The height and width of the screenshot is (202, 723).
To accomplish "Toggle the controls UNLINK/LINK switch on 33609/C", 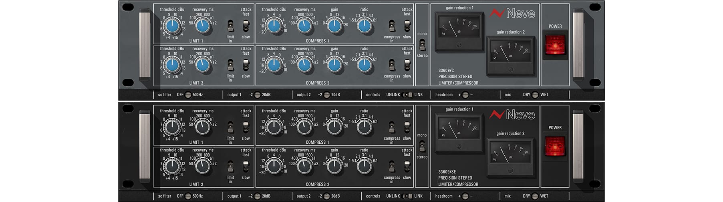I will tap(407, 95).
